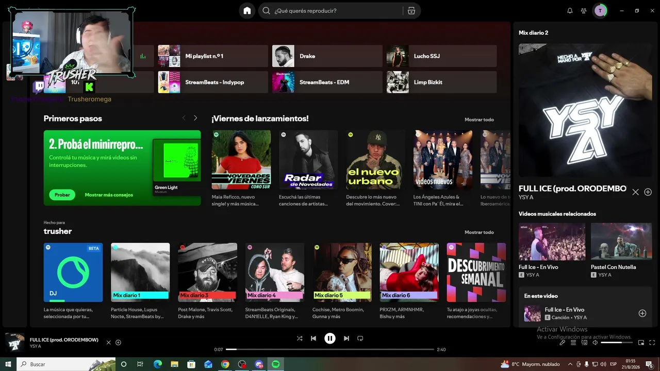Open the Mix diario 6 card
Viewport: 660px width, 371px height.
[409, 281]
